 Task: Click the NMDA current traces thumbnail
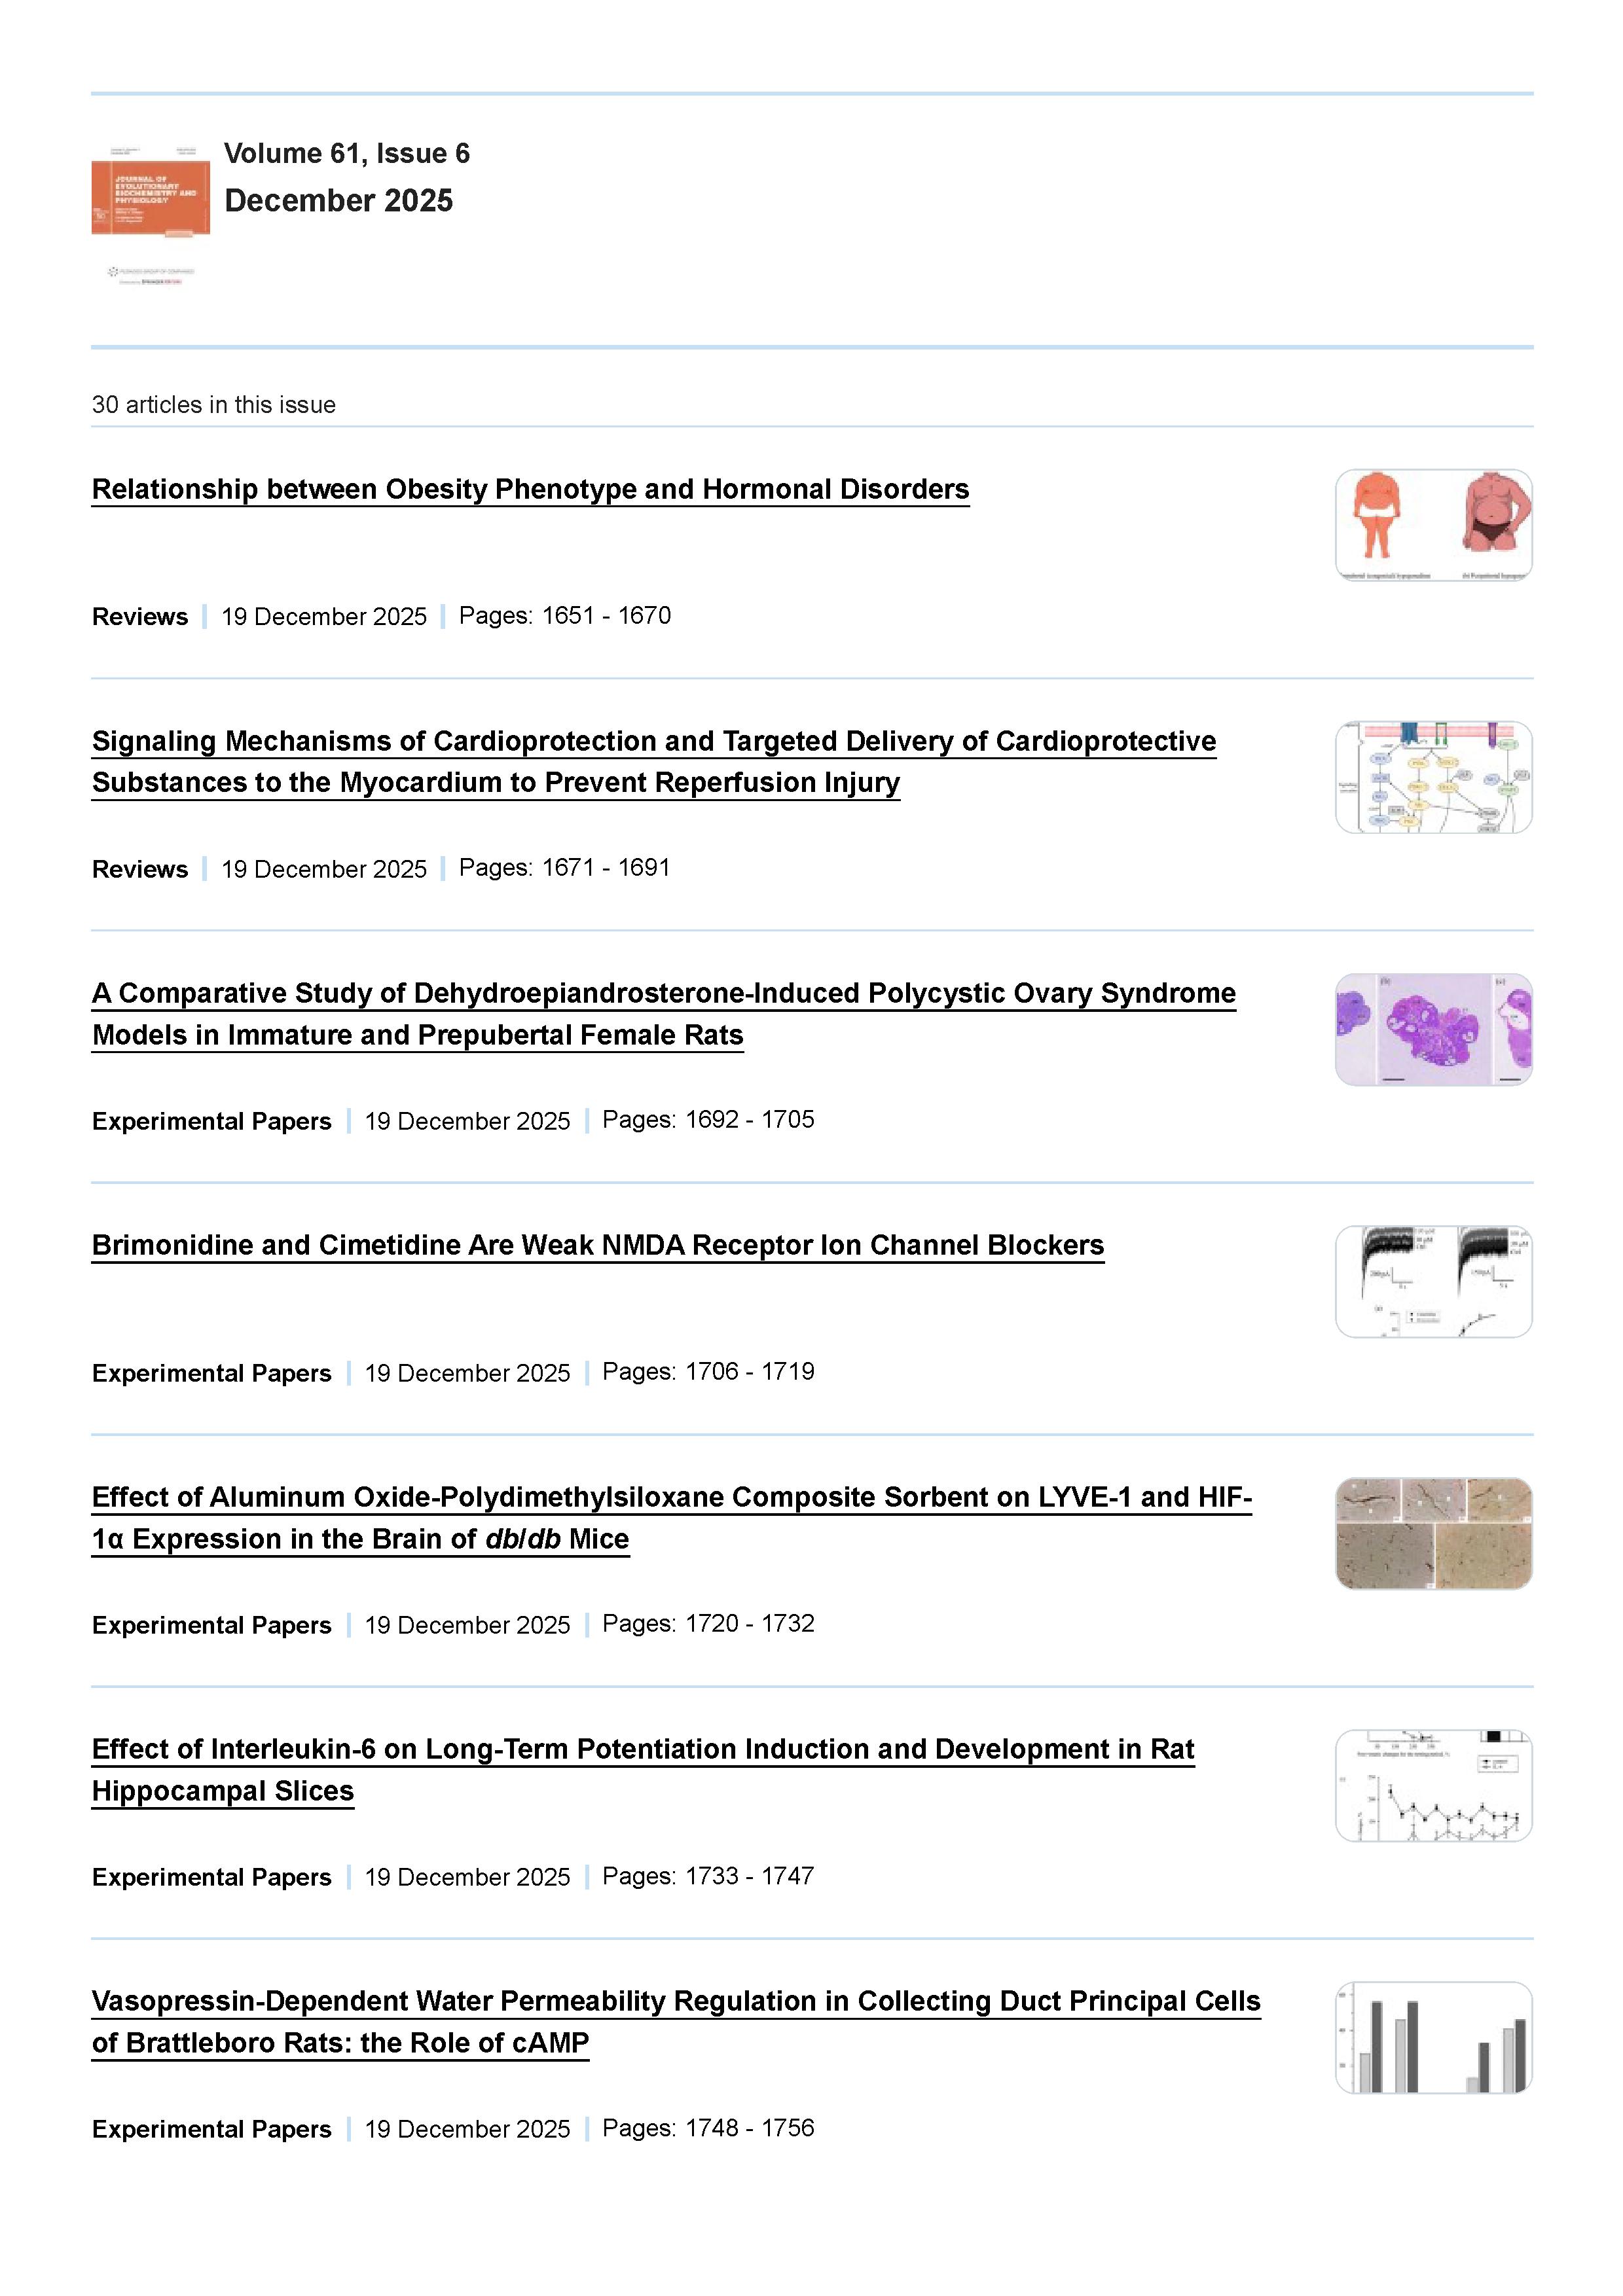tap(1433, 1281)
